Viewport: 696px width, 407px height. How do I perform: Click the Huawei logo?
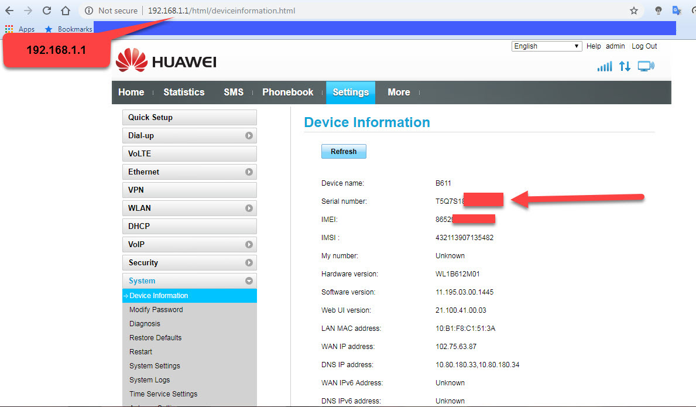pos(166,61)
